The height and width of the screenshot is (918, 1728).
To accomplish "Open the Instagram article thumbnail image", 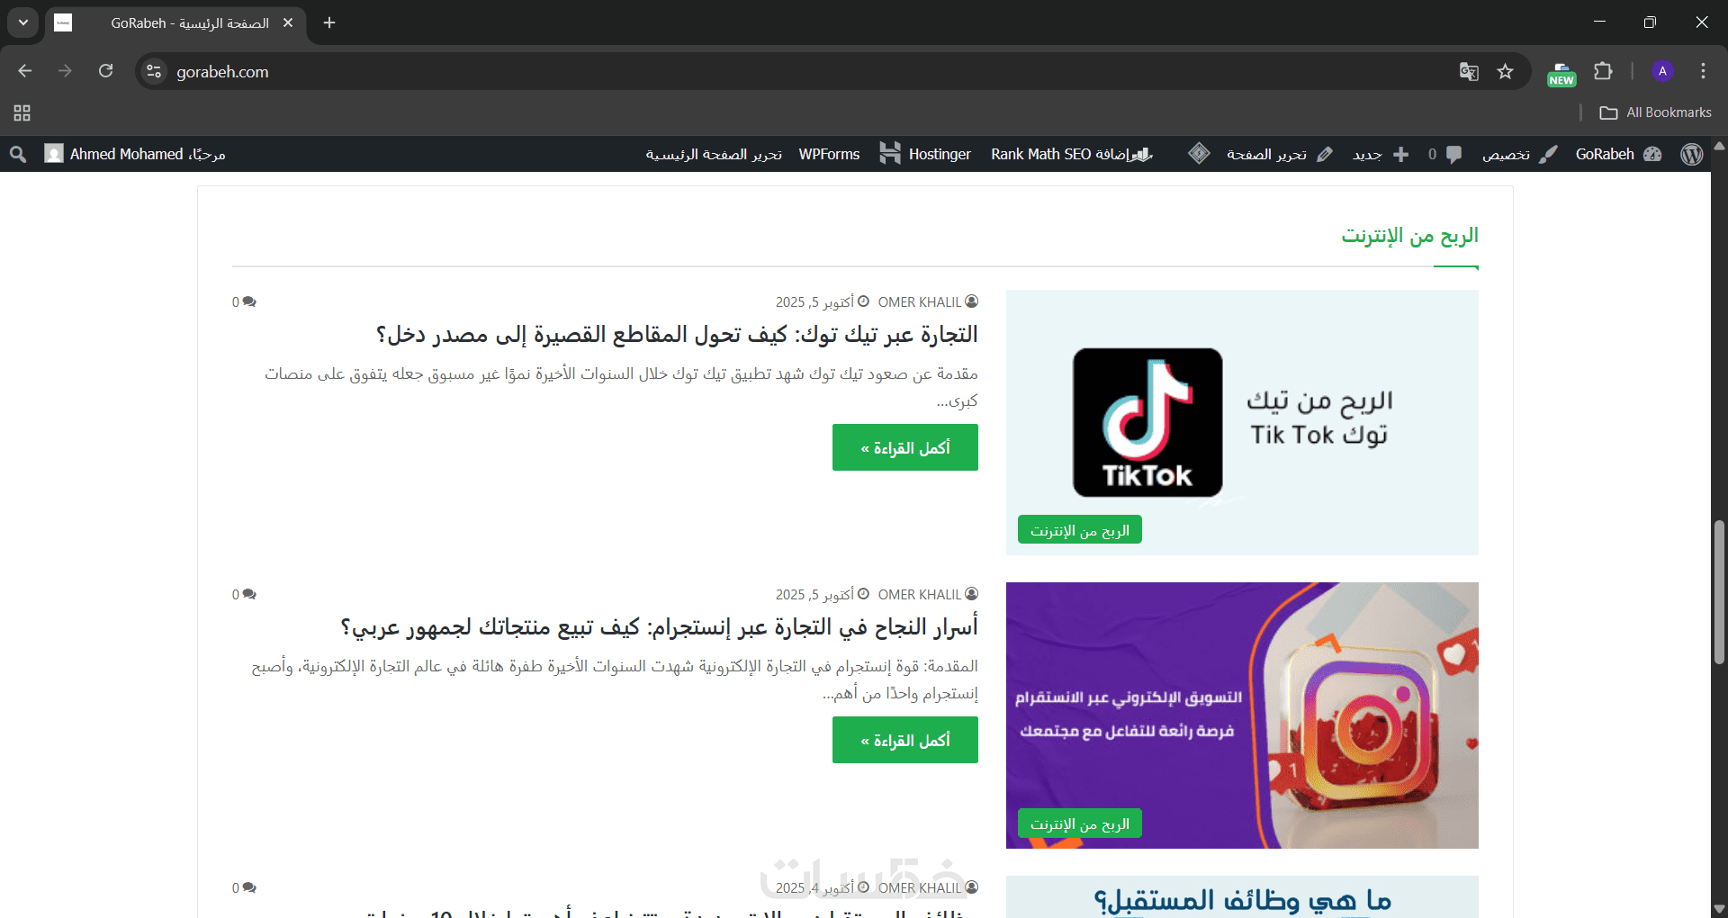I will (1242, 715).
